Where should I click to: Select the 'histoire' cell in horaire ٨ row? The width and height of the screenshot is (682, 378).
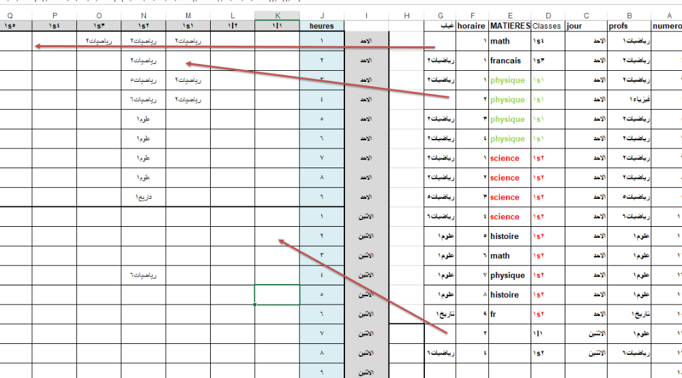tap(509, 295)
